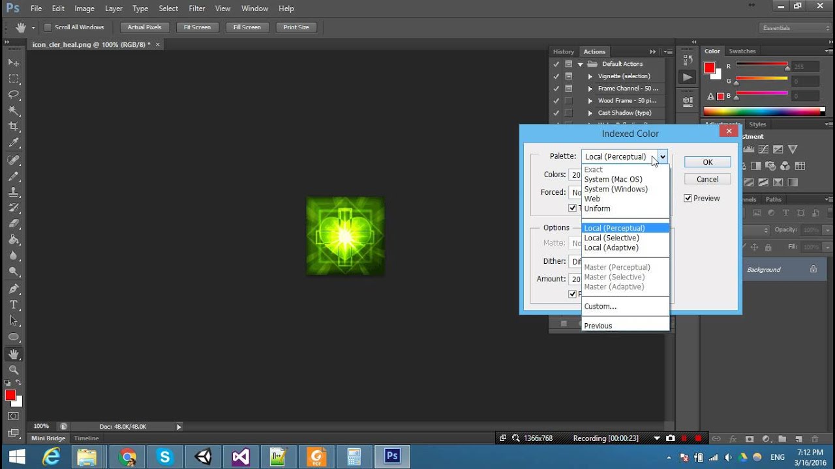Image resolution: width=835 pixels, height=469 pixels.
Task: Select the Move tool
Action: point(13,62)
